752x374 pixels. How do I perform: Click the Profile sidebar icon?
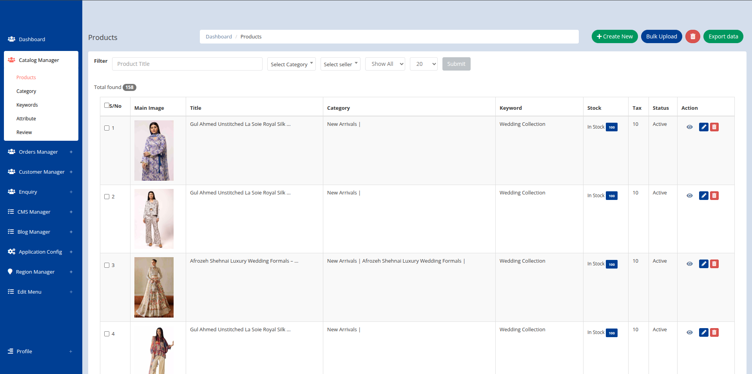click(x=10, y=351)
